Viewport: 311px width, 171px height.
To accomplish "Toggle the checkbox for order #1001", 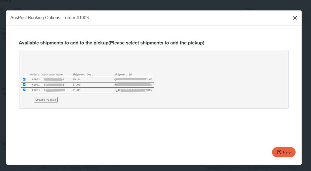I will (24, 85).
